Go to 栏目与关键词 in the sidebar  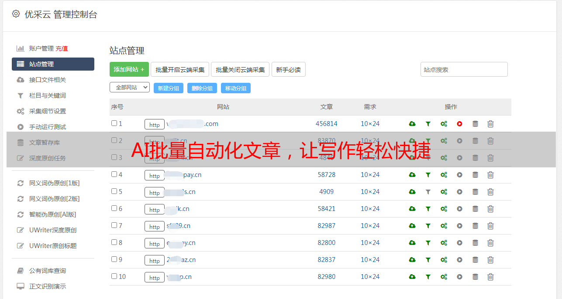coord(48,95)
